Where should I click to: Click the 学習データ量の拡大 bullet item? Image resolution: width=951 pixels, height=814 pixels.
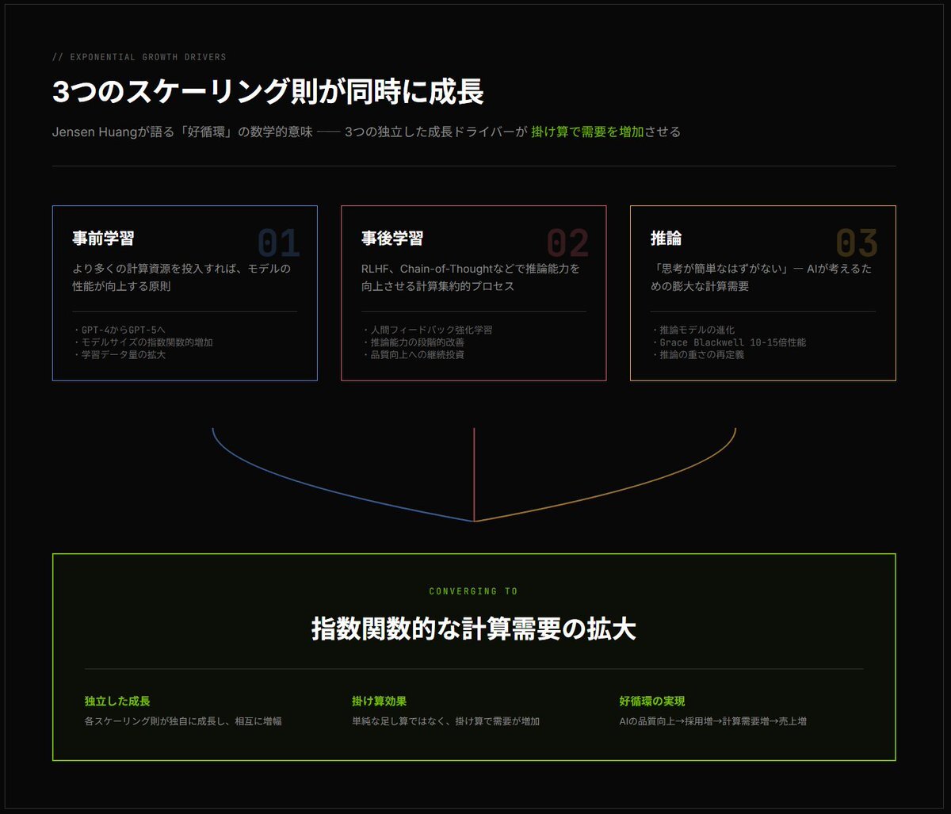[x=119, y=355]
